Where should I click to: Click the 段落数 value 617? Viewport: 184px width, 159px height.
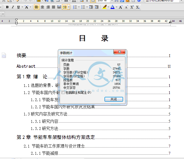[118, 80]
